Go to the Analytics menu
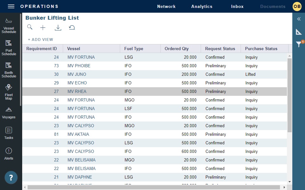Viewport: 305px width, 190px height. click(x=202, y=6)
